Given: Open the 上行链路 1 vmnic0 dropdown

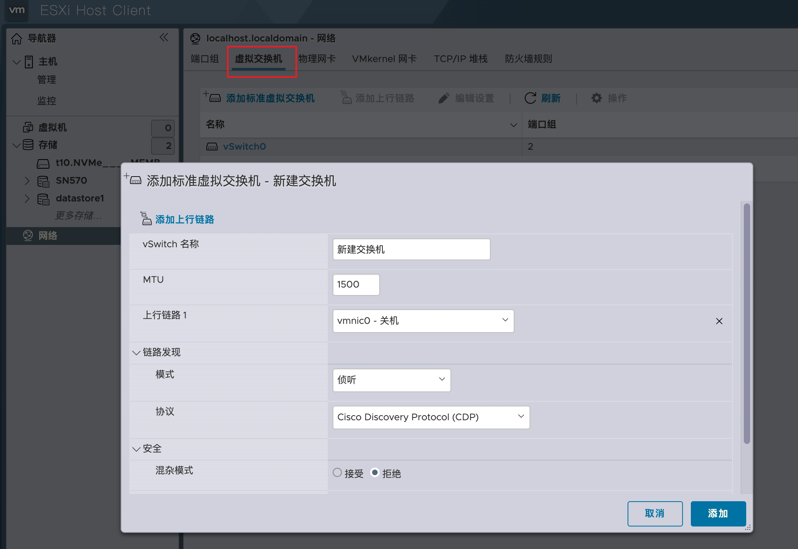Looking at the screenshot, I should coord(423,321).
